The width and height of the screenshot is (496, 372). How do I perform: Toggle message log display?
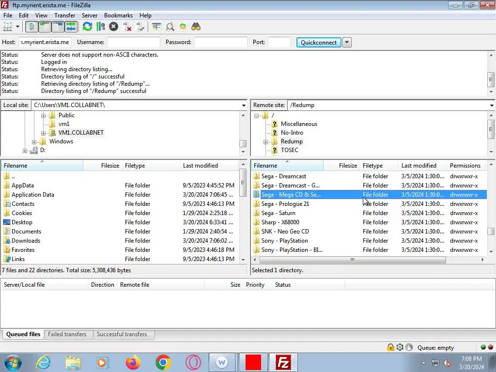point(31,27)
